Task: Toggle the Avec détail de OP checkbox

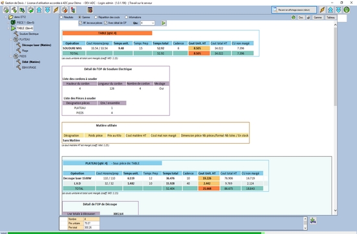Action: click(105, 23)
